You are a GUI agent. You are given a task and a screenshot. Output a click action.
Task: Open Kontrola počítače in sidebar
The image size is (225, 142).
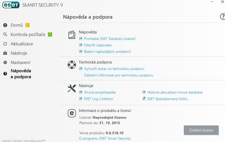pyautogui.click(x=28, y=34)
